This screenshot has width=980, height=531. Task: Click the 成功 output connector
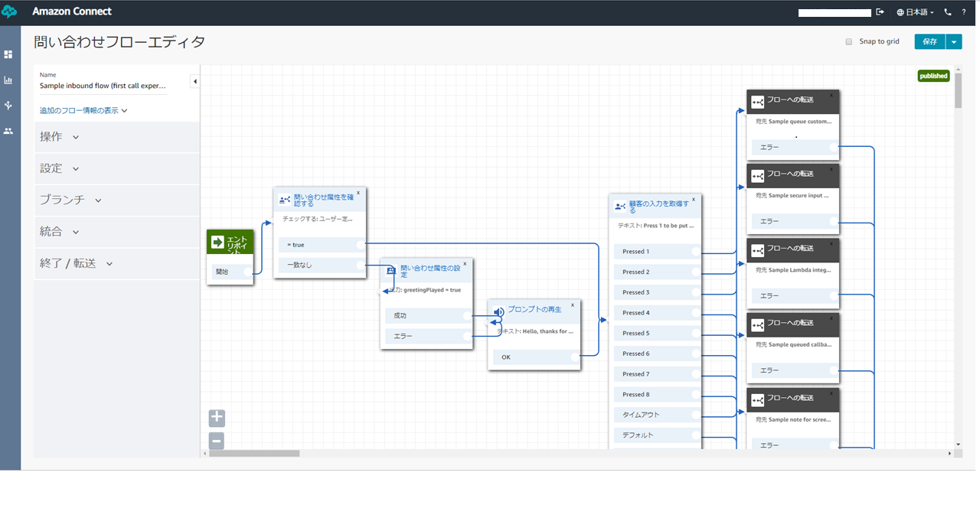click(467, 315)
